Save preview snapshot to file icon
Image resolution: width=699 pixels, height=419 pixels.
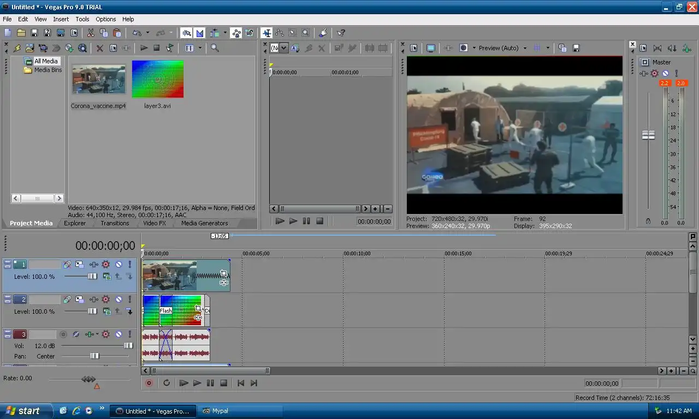pyautogui.click(x=576, y=48)
